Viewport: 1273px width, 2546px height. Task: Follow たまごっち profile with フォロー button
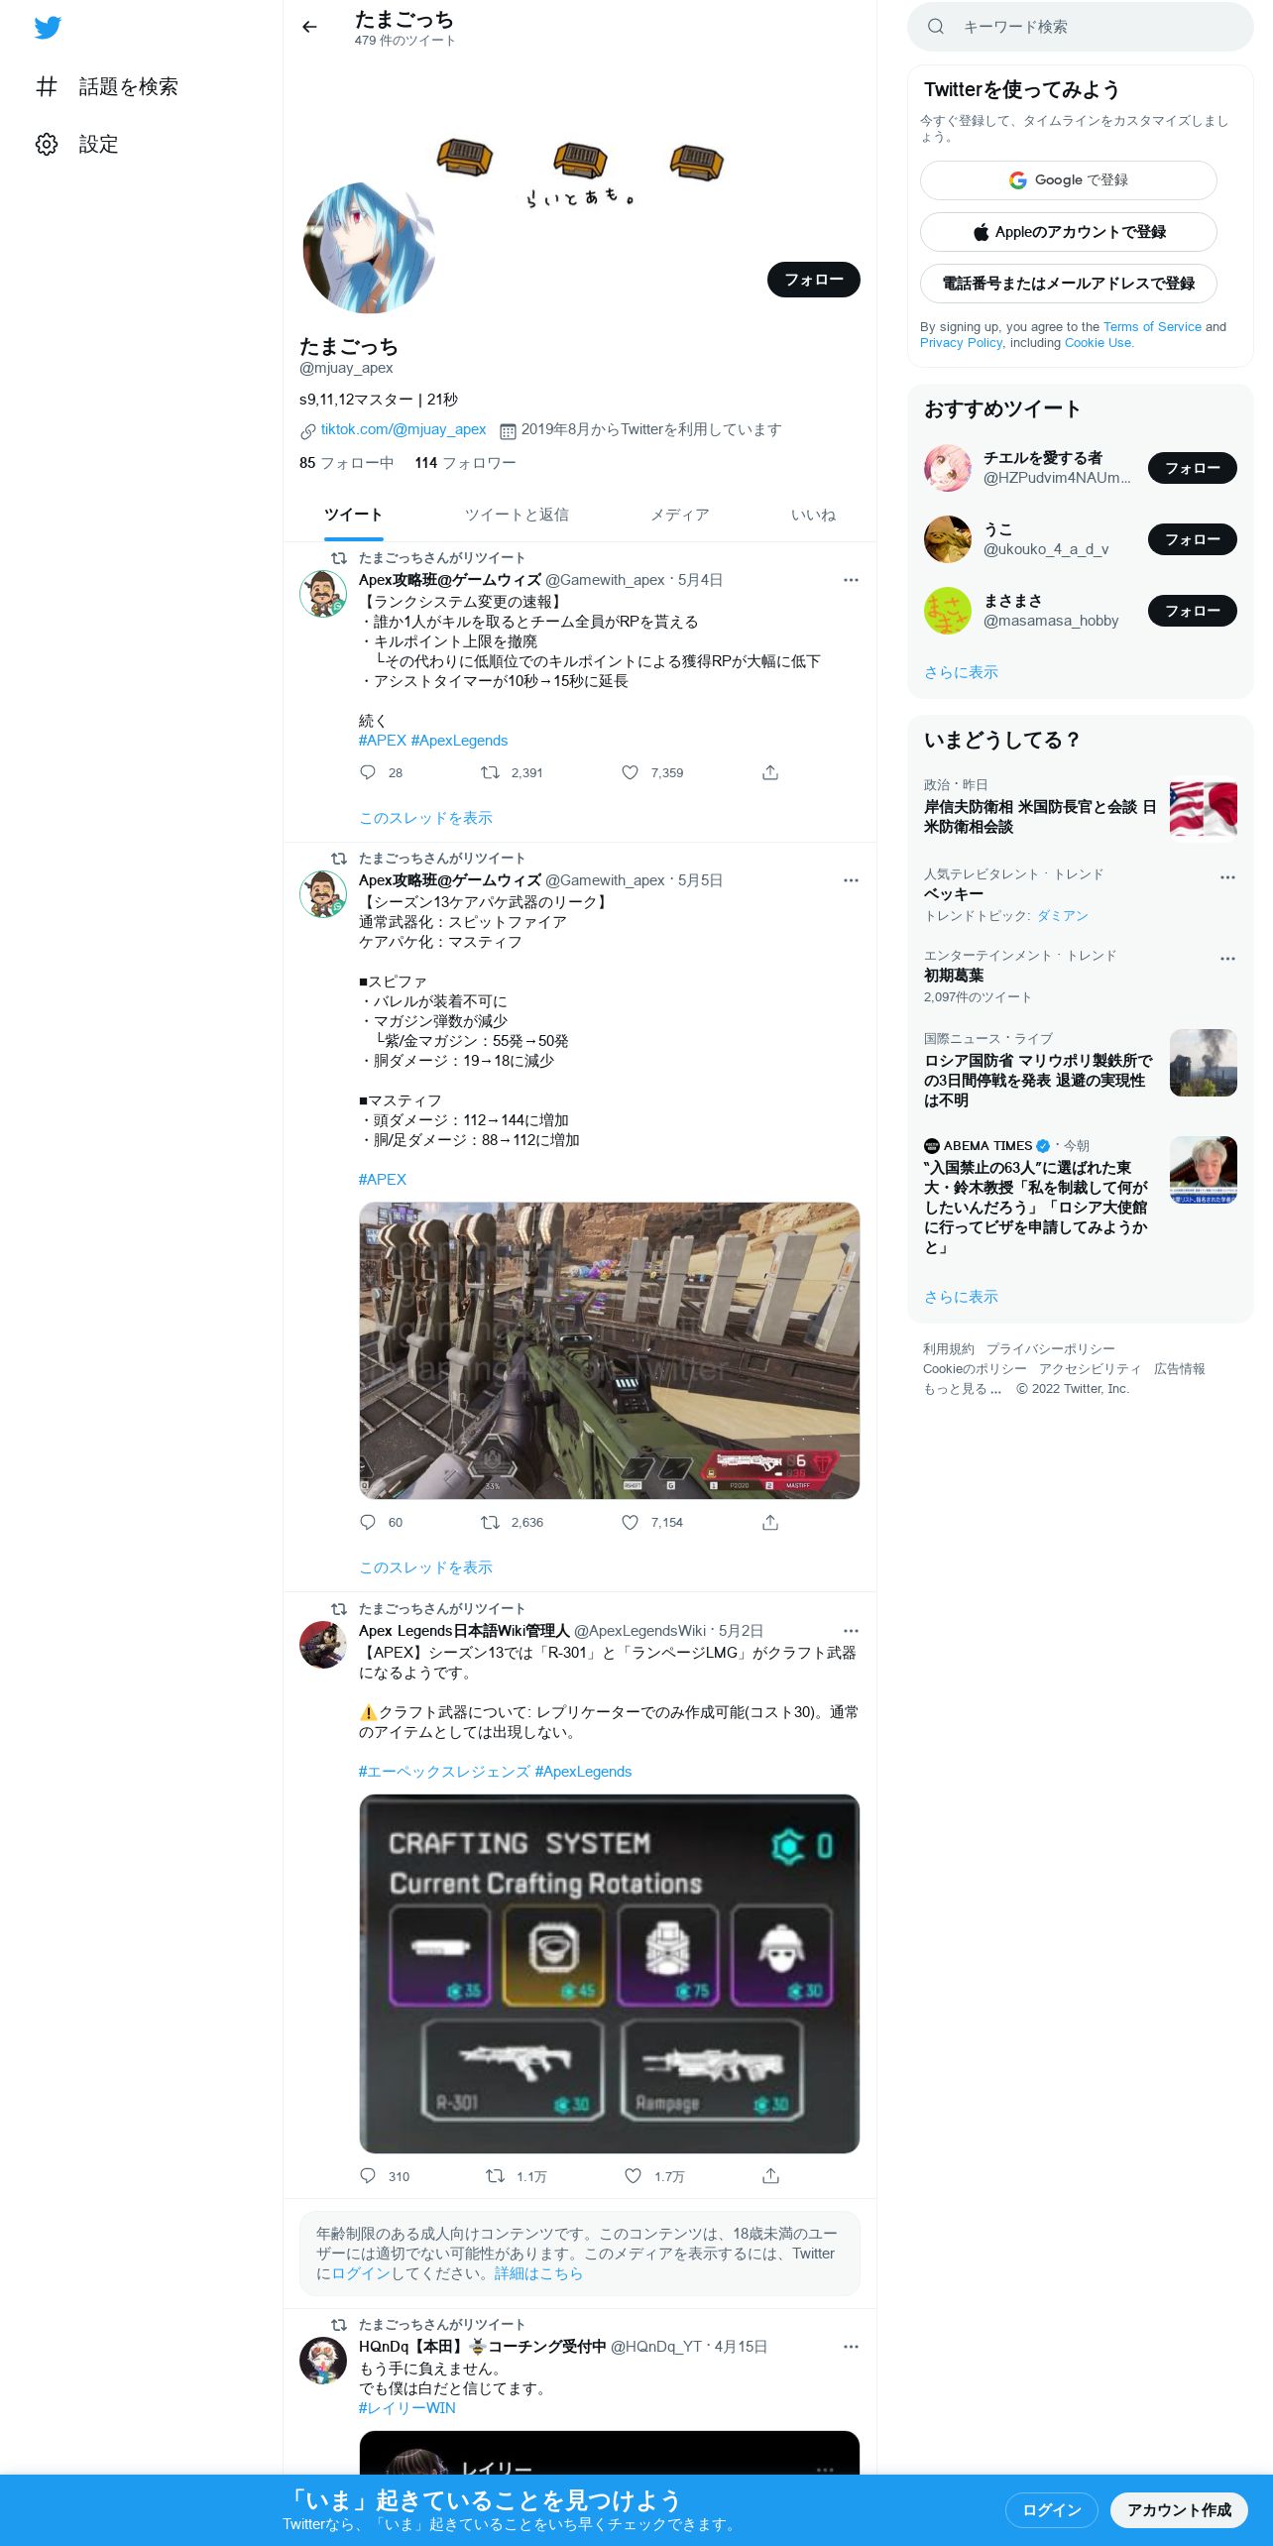[814, 280]
